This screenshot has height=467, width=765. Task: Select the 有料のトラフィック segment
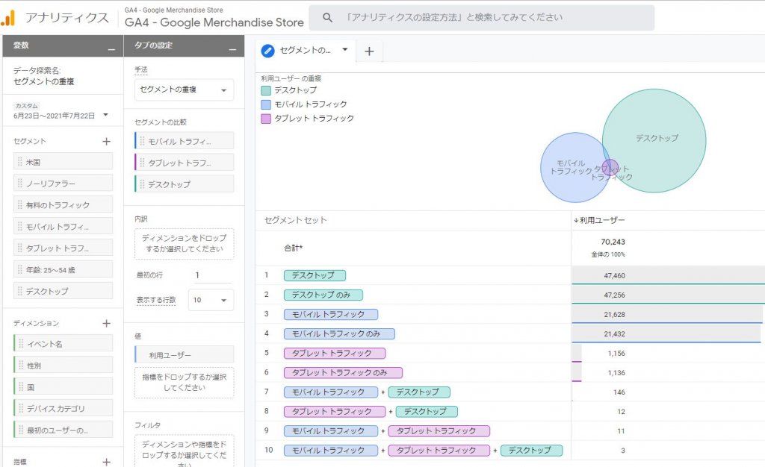pyautogui.click(x=63, y=205)
